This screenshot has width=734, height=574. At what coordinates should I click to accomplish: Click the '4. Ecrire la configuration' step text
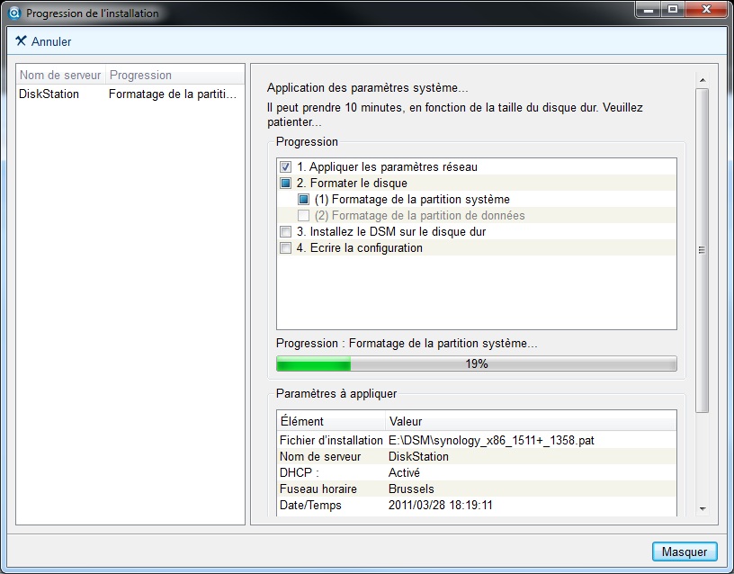pos(360,247)
